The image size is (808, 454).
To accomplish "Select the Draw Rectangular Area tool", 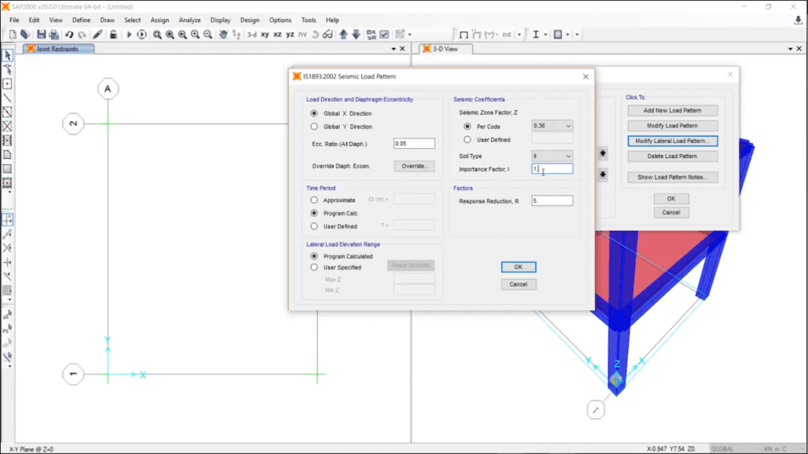I will (7, 169).
